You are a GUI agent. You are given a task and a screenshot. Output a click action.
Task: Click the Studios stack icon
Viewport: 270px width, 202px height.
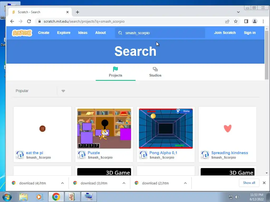pyautogui.click(x=155, y=69)
